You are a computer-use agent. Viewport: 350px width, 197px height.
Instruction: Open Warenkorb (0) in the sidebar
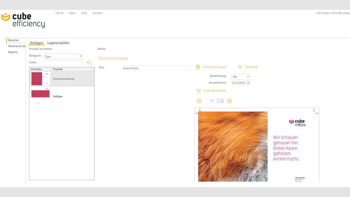pos(17,46)
